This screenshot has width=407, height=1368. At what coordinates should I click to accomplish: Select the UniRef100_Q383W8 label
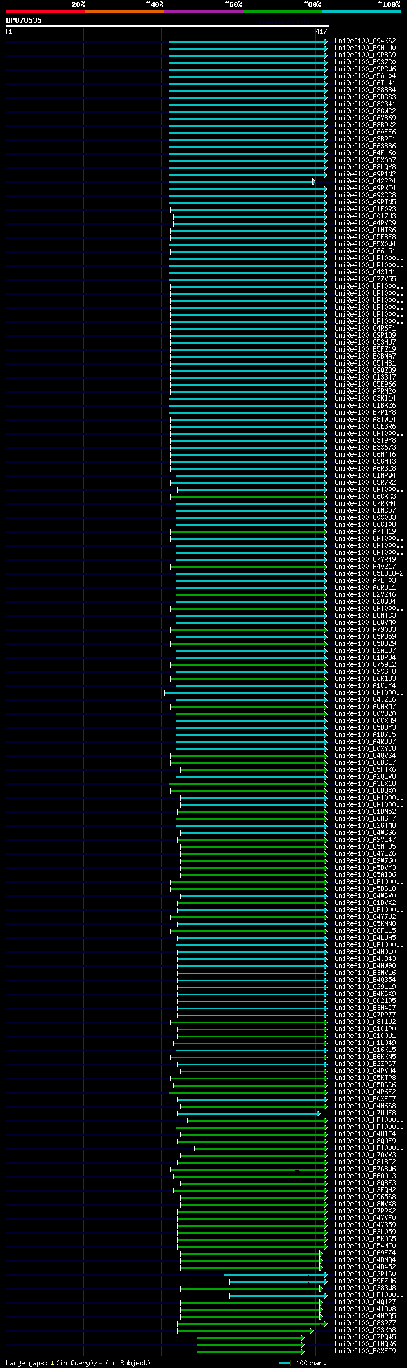pos(365,1288)
